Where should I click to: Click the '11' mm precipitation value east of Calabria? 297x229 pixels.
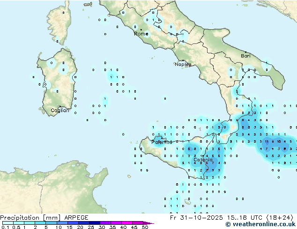[x=267, y=142]
